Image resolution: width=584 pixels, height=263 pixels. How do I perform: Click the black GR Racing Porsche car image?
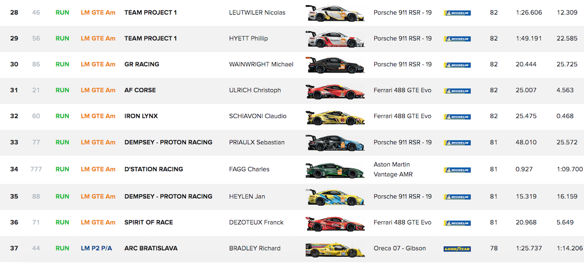pyautogui.click(x=335, y=65)
